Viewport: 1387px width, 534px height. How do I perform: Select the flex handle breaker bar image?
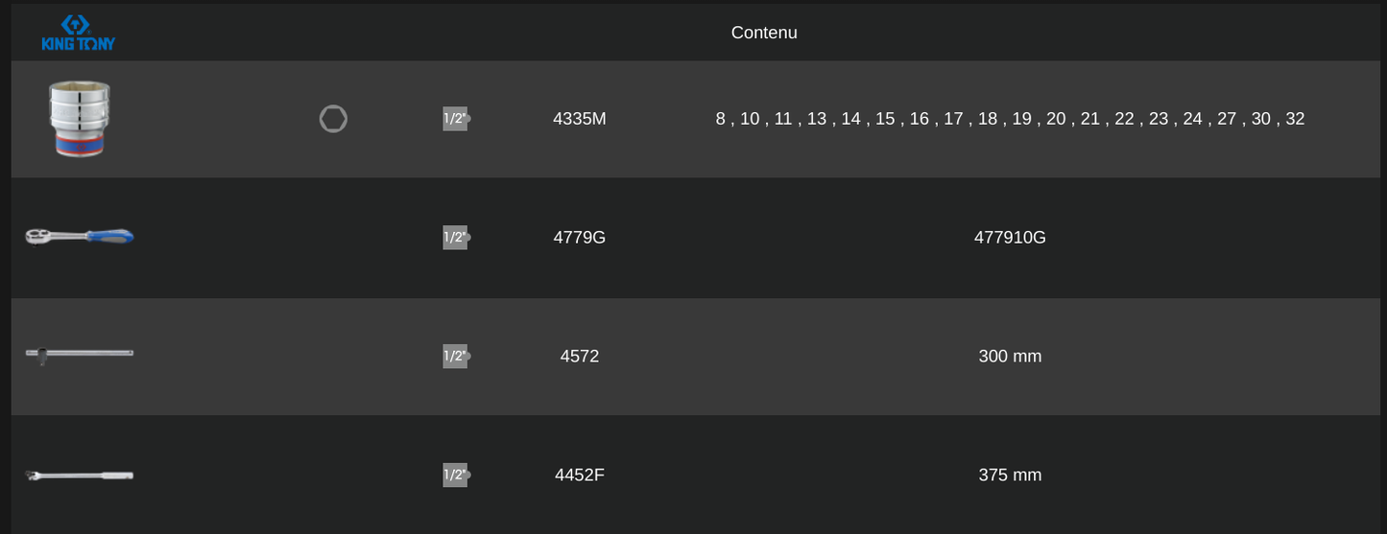pos(80,475)
